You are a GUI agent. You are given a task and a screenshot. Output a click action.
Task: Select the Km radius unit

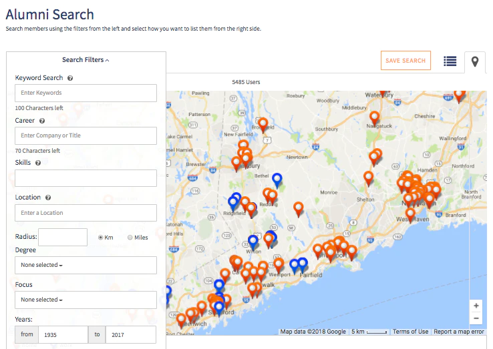(x=100, y=238)
